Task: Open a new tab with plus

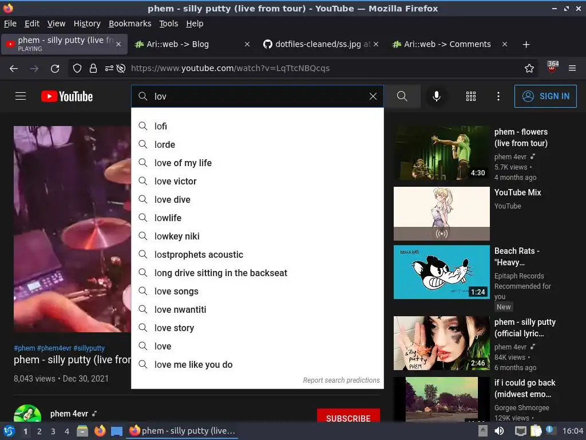Action: [x=526, y=45]
